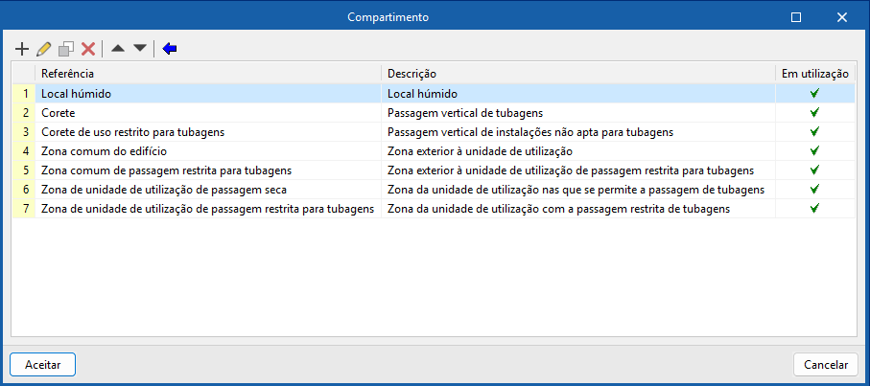Maximize the Compartimento window
Image resolution: width=870 pixels, height=386 pixels.
pyautogui.click(x=795, y=17)
